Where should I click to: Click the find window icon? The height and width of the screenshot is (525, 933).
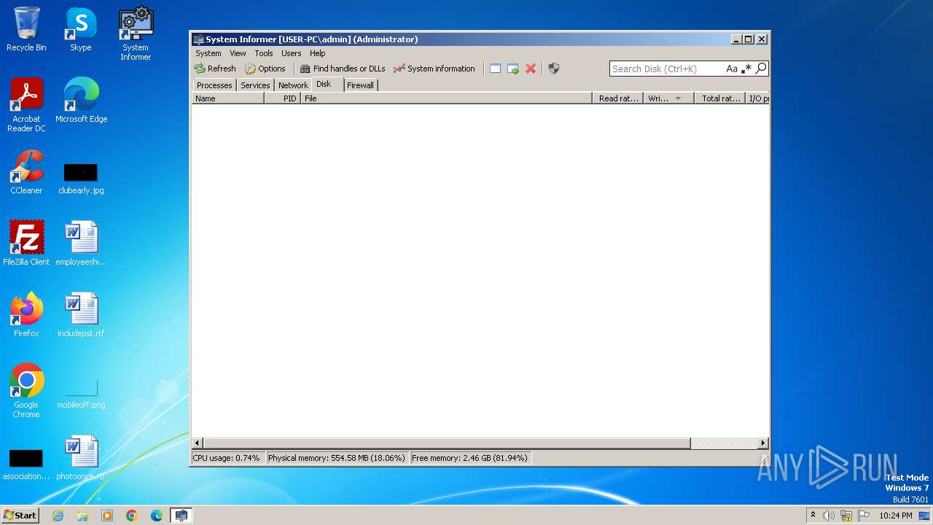click(x=495, y=69)
